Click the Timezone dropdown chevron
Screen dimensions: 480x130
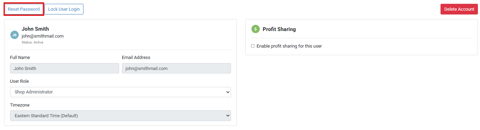click(228, 116)
